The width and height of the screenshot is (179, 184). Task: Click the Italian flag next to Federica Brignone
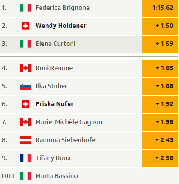point(25,8)
